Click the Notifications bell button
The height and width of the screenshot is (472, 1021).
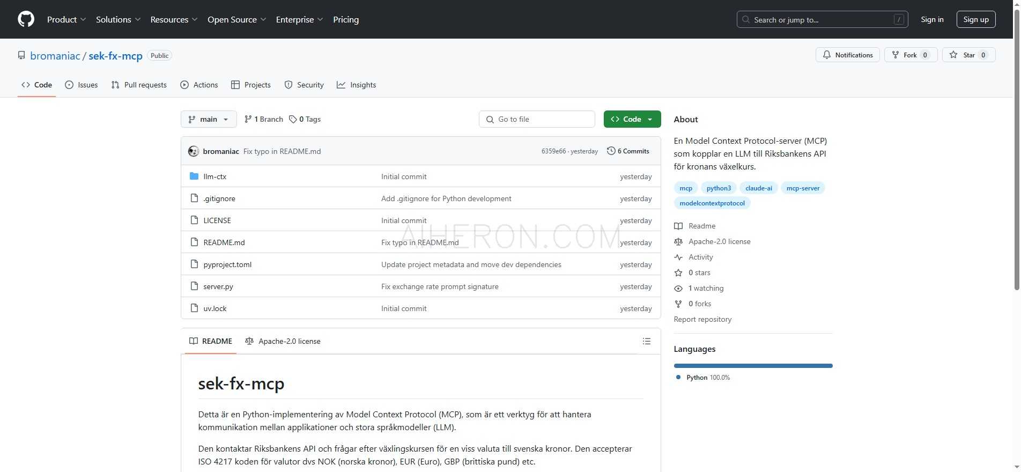848,55
